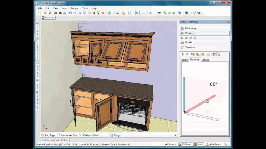Toggle Auto Lower in the status bar
Image resolution: width=266 pixels, height=149 pixels.
pyautogui.click(x=214, y=144)
